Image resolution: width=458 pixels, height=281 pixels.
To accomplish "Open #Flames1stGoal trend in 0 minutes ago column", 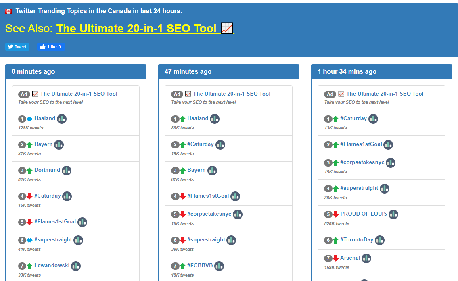I will (55, 221).
